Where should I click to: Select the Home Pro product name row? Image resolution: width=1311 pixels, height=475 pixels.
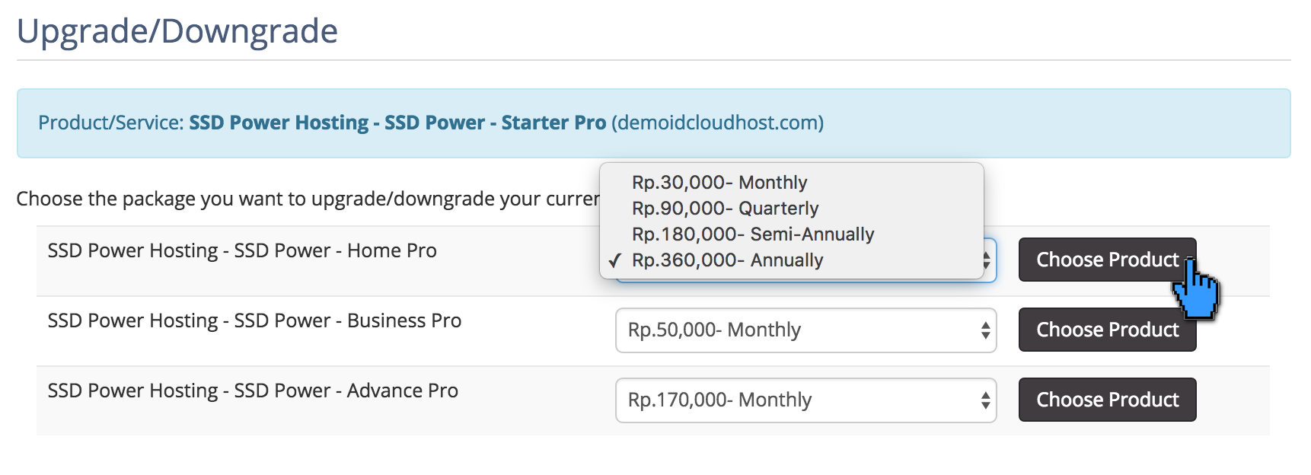(x=242, y=250)
